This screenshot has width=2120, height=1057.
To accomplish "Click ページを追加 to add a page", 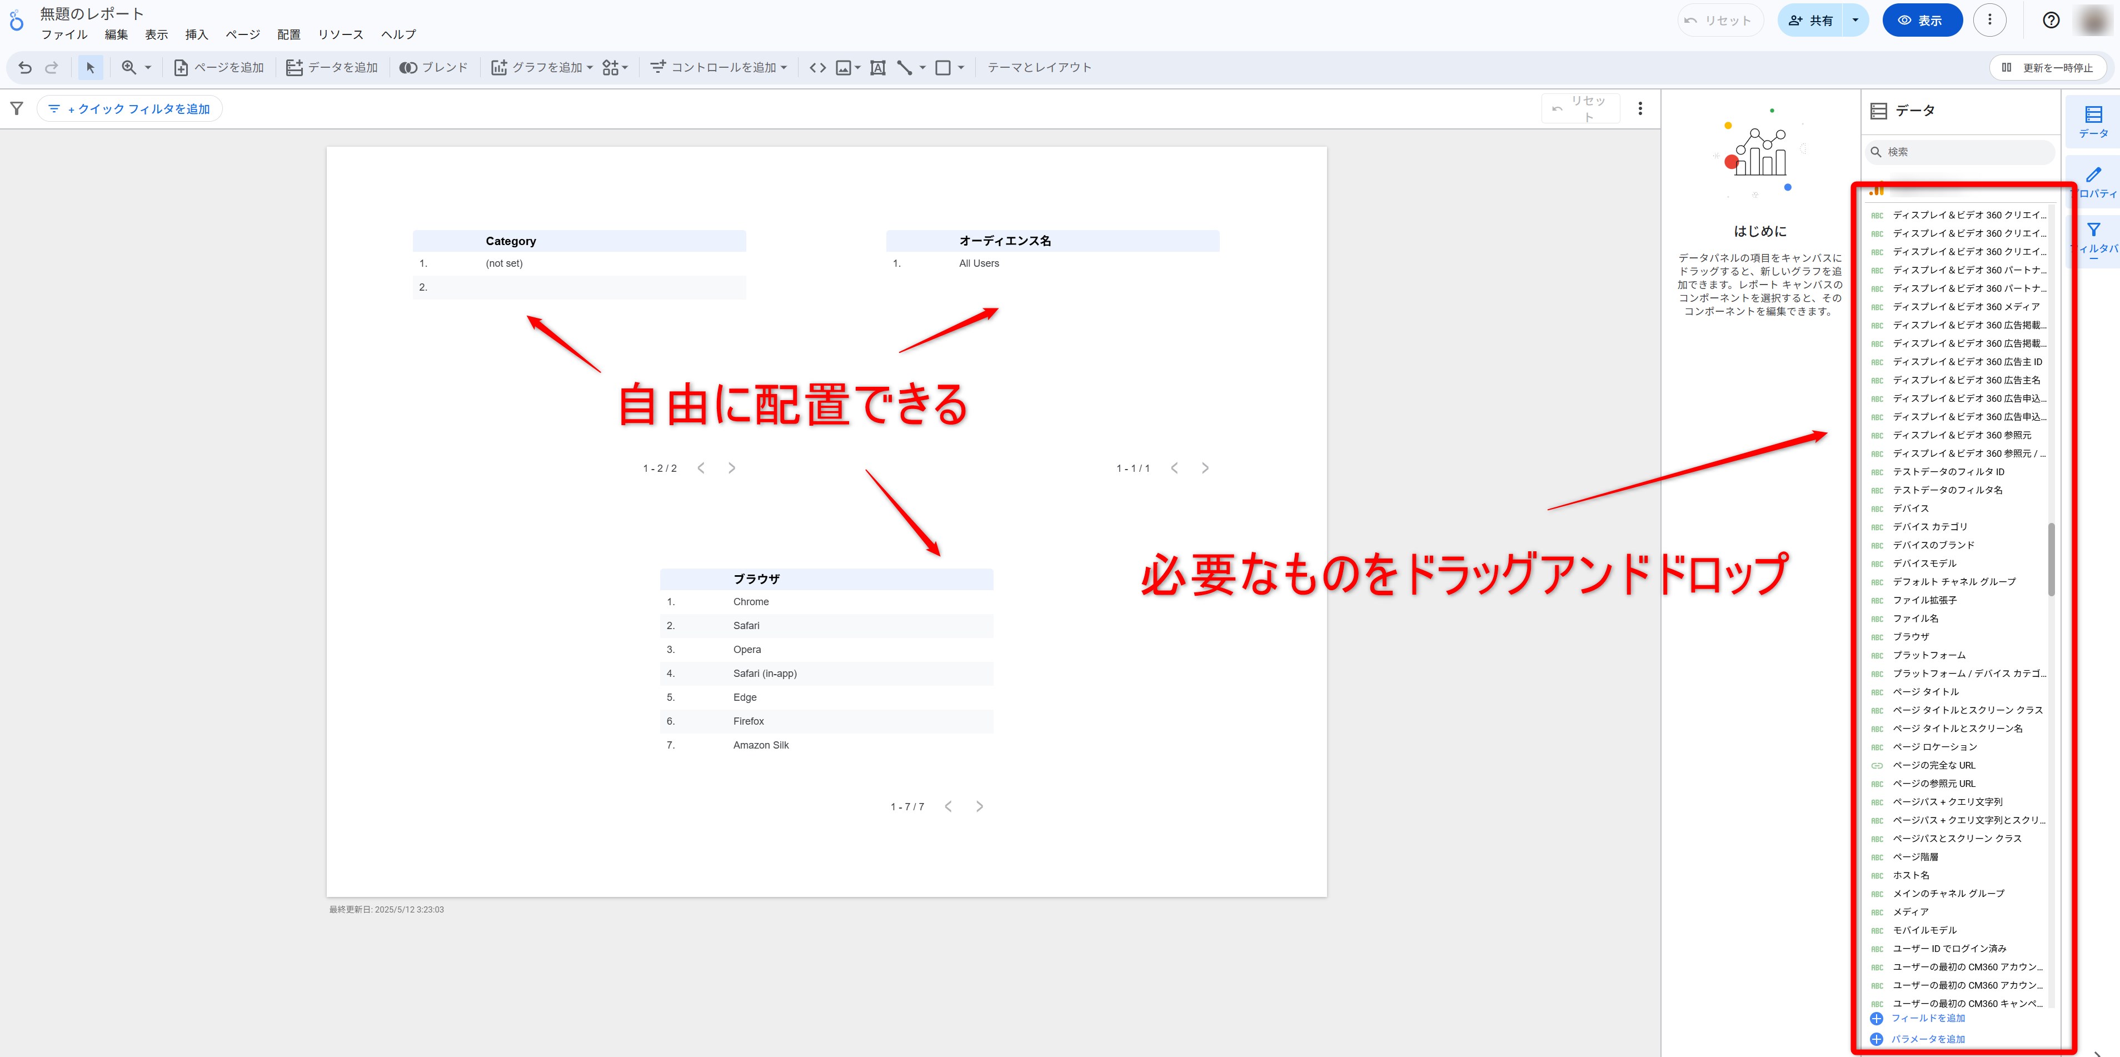I will click(219, 67).
